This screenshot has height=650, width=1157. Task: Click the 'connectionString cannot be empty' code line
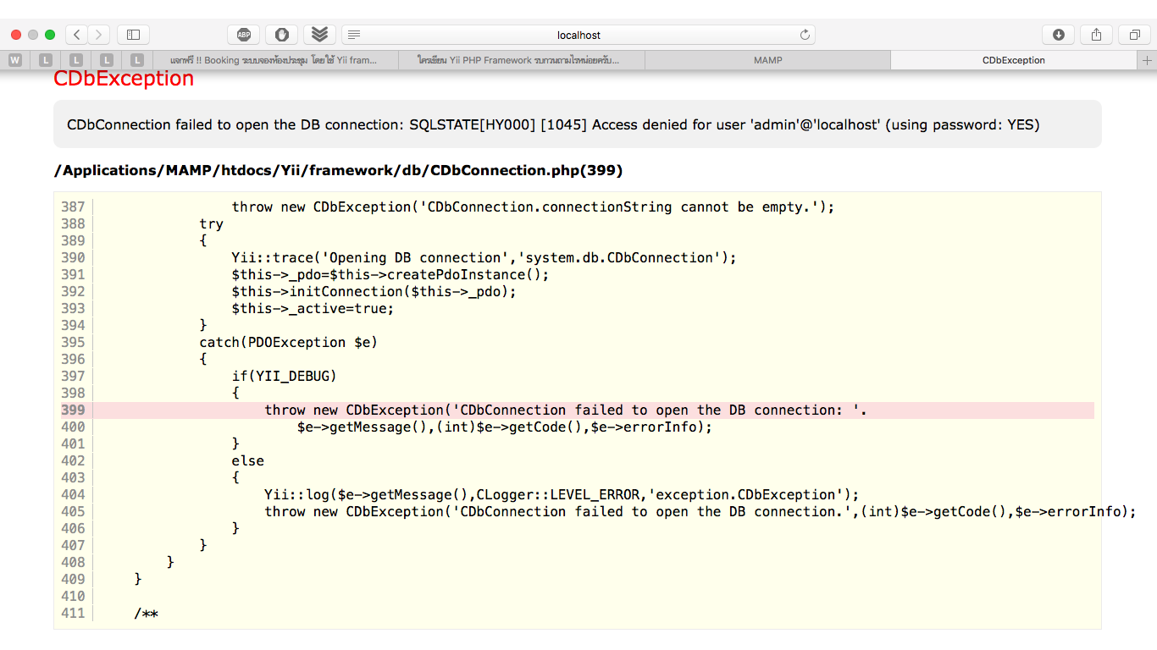pos(533,207)
